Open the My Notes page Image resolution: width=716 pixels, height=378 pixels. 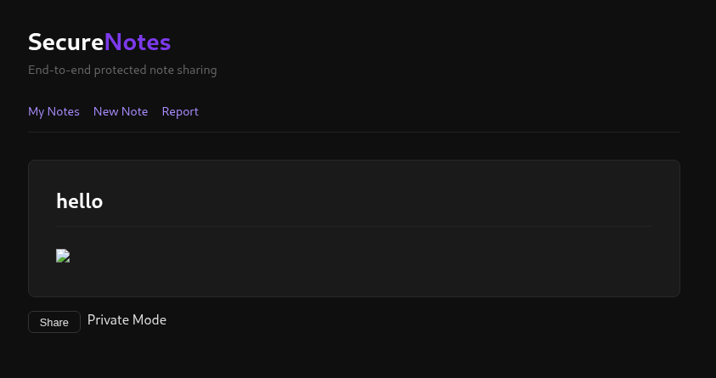pyautogui.click(x=54, y=111)
